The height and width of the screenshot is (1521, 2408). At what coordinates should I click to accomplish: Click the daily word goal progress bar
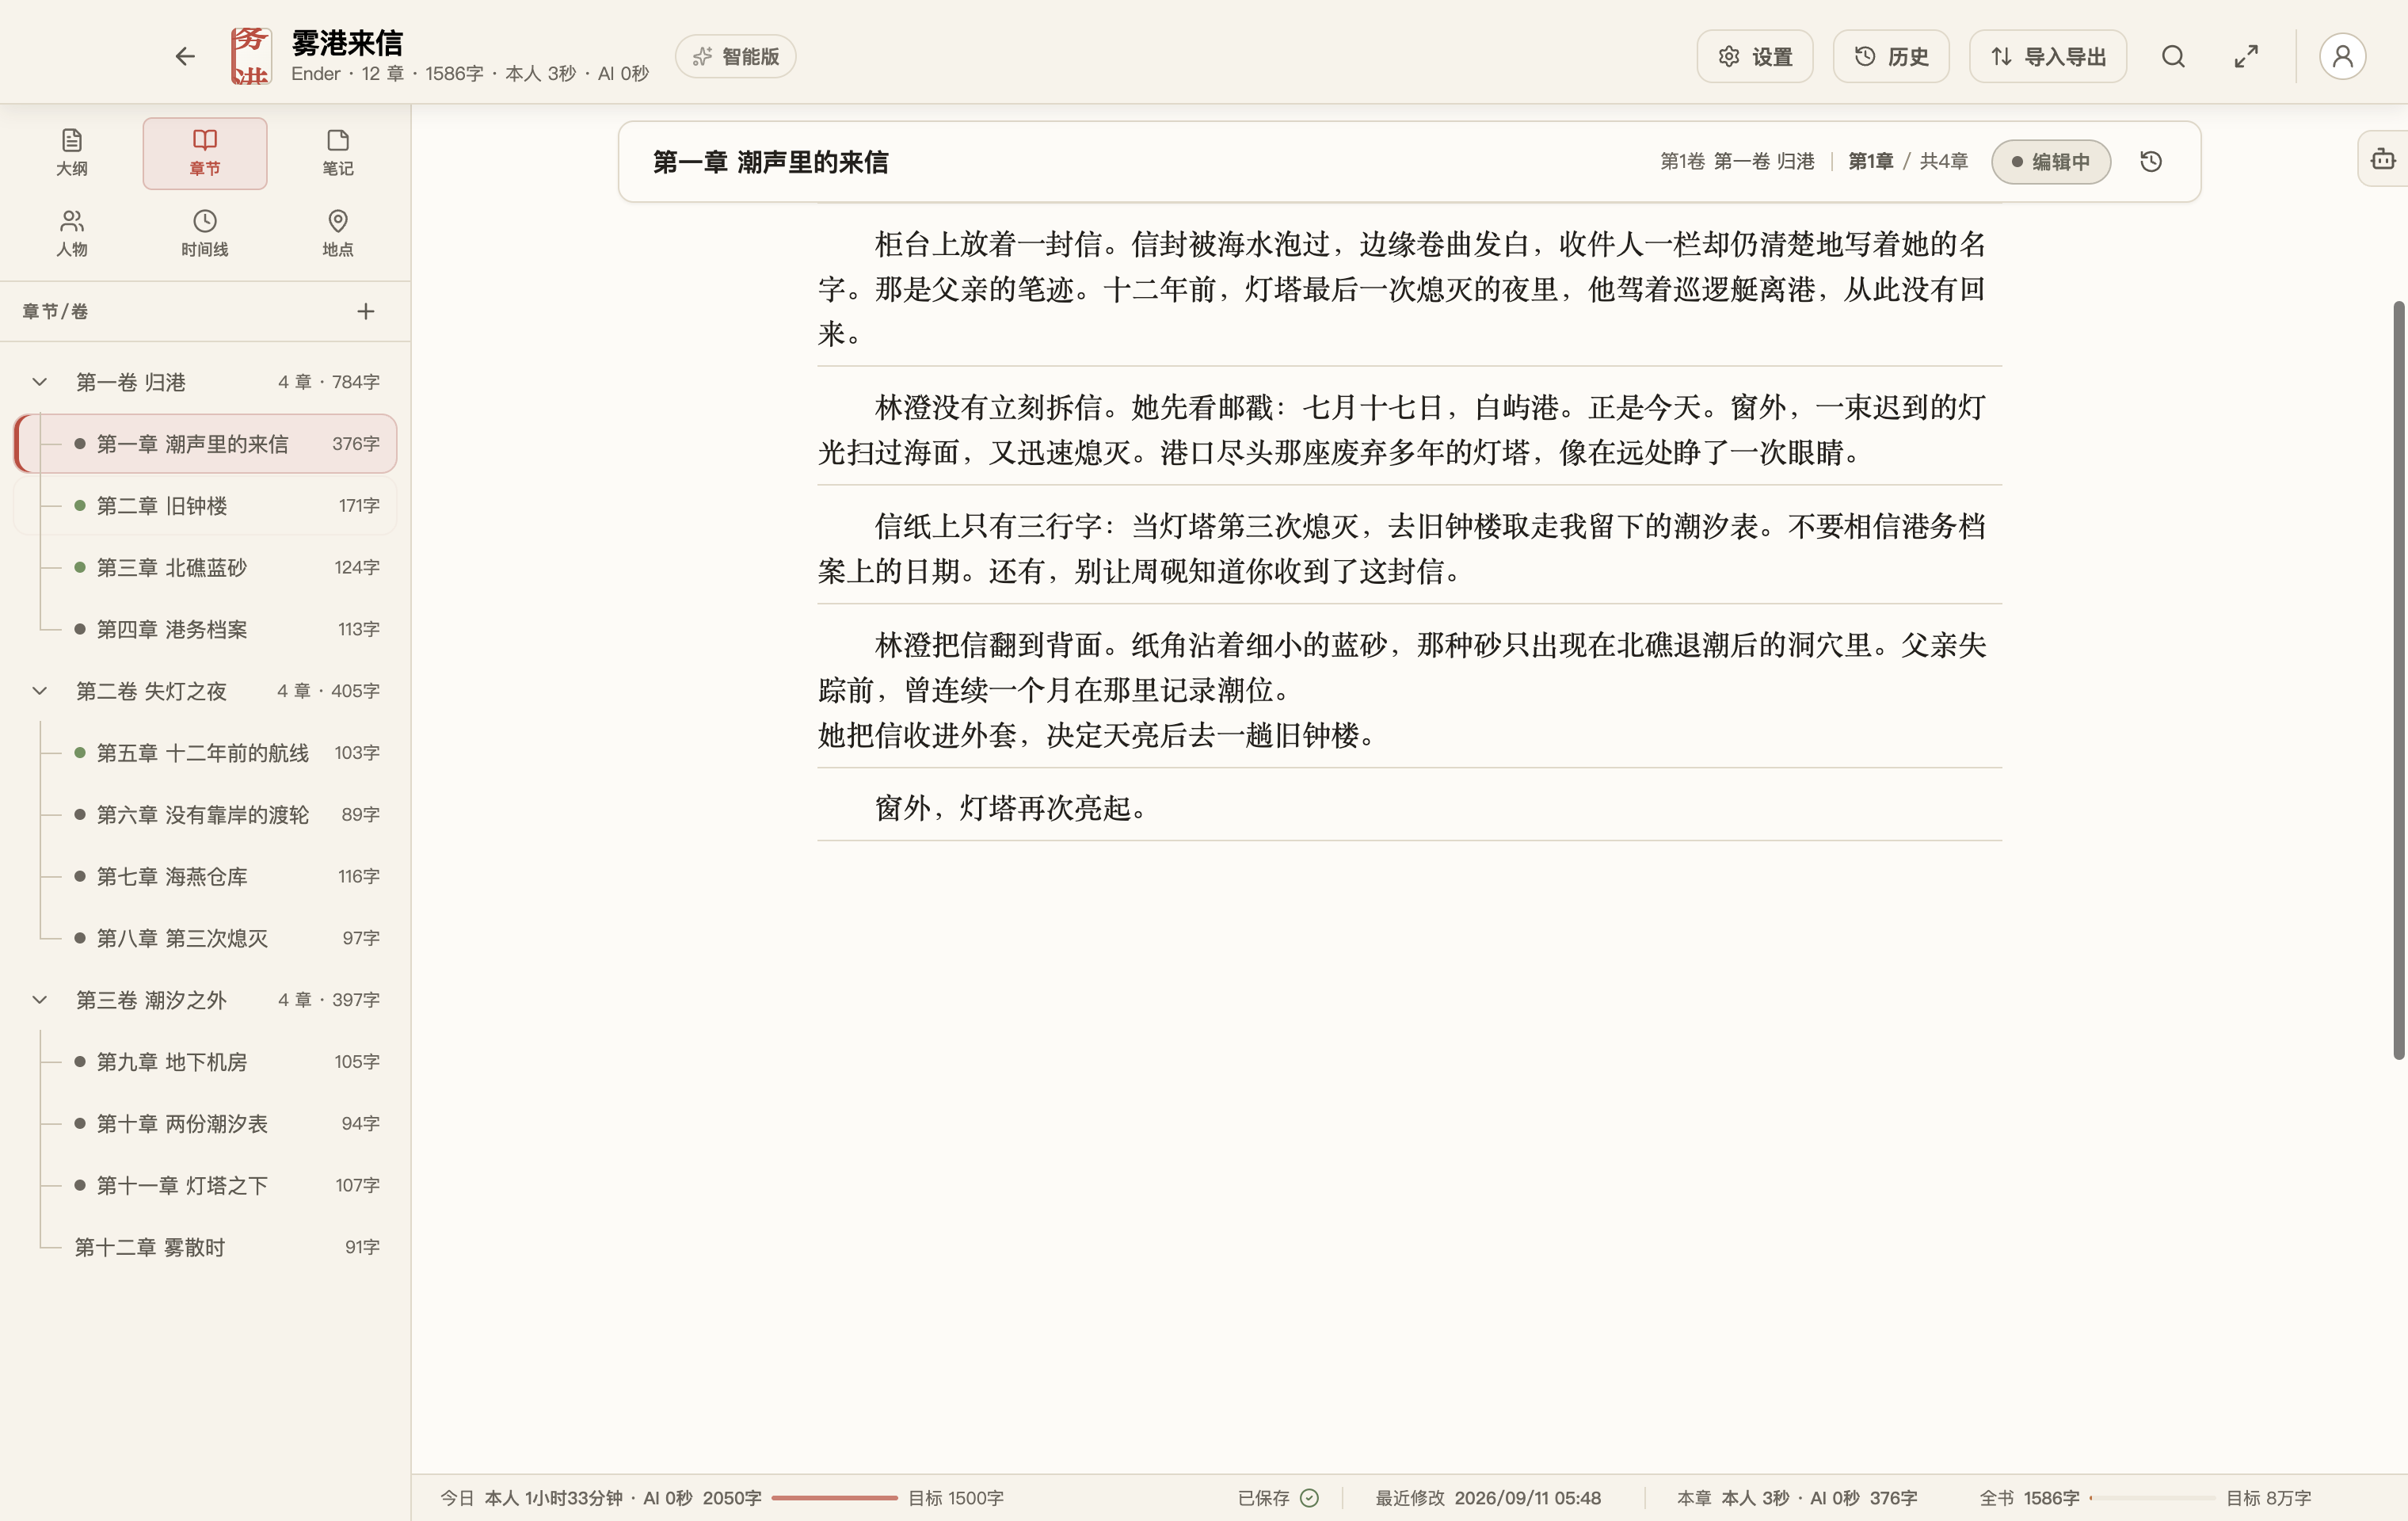[x=834, y=1497]
